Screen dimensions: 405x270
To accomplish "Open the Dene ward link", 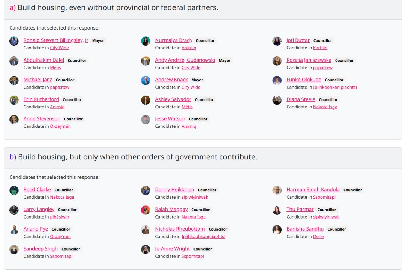I will (318, 237).
